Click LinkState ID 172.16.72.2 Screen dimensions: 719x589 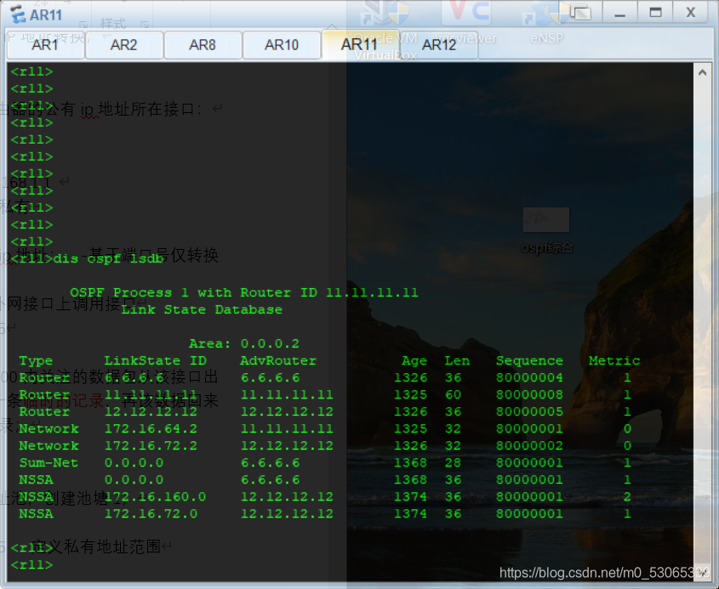pos(151,445)
